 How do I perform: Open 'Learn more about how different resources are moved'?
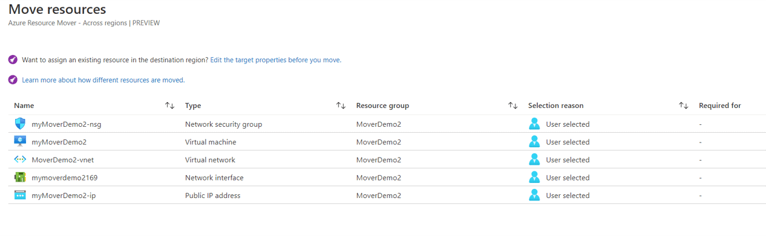tap(103, 80)
